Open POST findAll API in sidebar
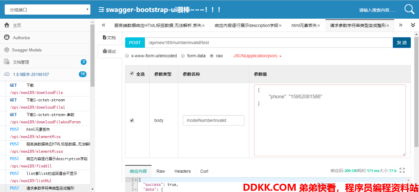 (x=45, y=162)
